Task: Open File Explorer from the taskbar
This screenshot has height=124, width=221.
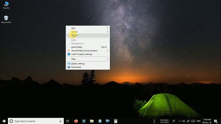Action: [x=92, y=121]
